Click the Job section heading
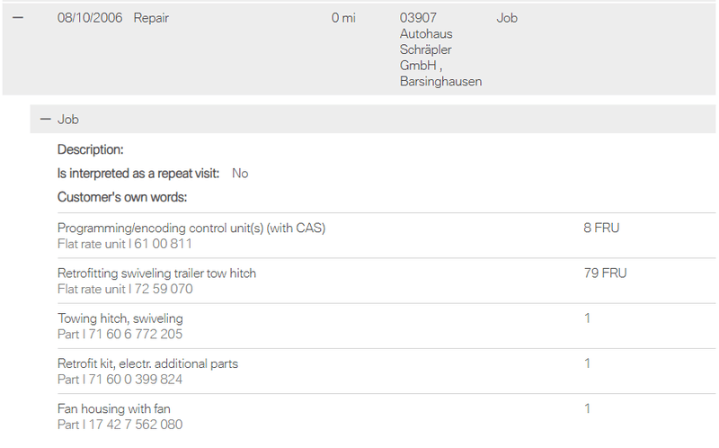 68,119
